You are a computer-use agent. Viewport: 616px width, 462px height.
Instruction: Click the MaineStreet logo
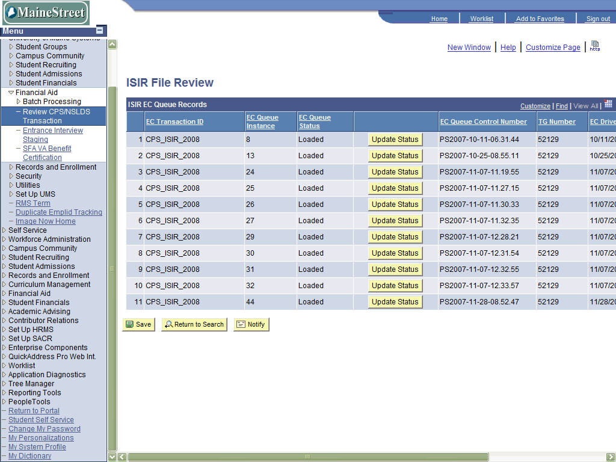tap(46, 13)
